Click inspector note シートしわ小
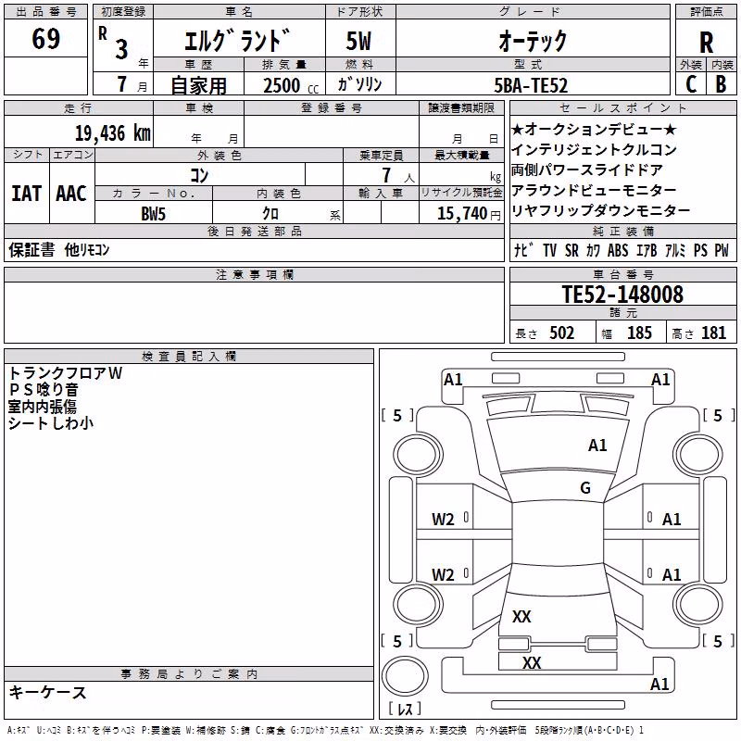The height and width of the screenshot is (741, 741). (51, 423)
